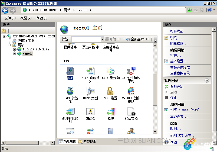Open 错误页 404 feature
217x152 pixels.
coord(90,114)
